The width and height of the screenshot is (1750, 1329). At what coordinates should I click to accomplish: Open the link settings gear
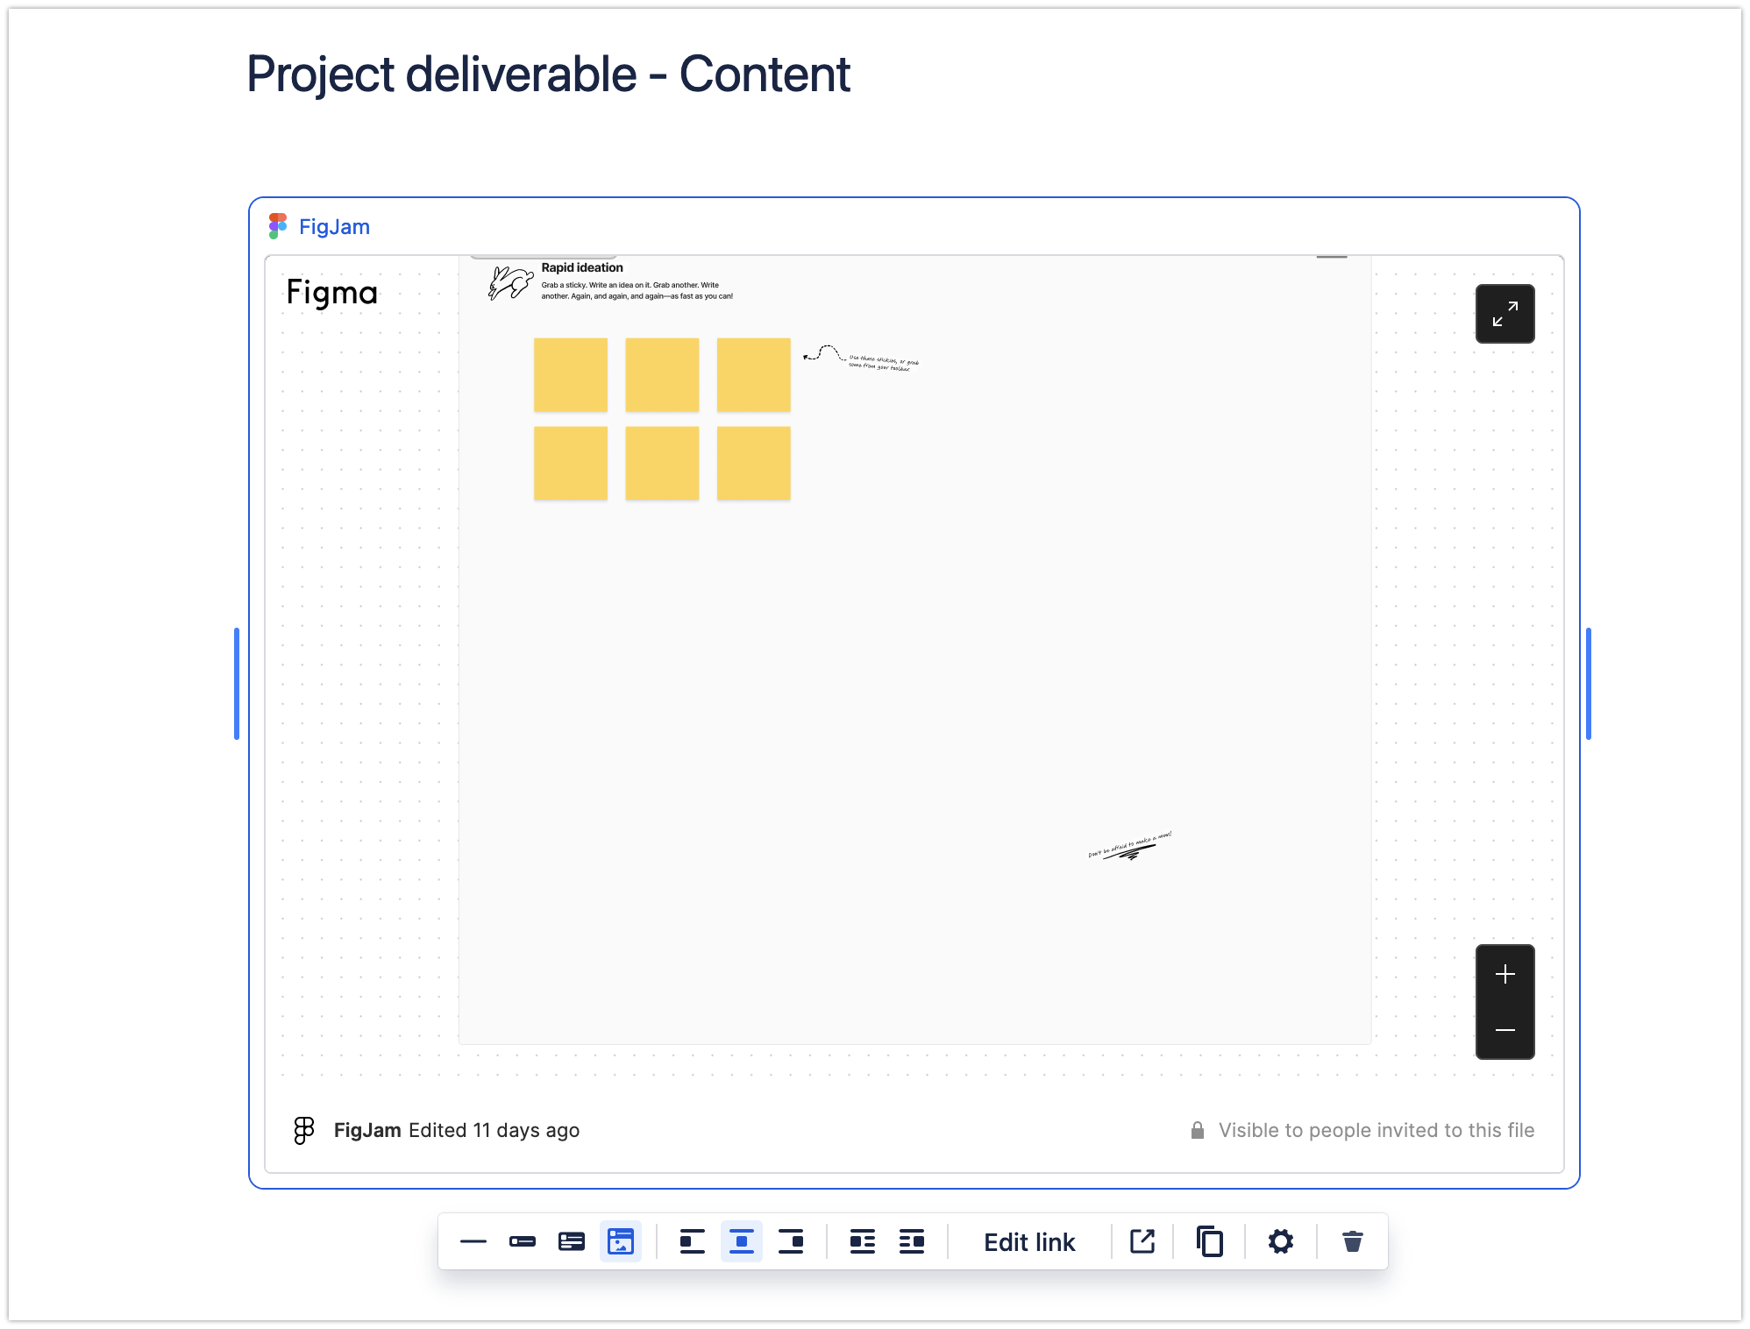click(1281, 1241)
